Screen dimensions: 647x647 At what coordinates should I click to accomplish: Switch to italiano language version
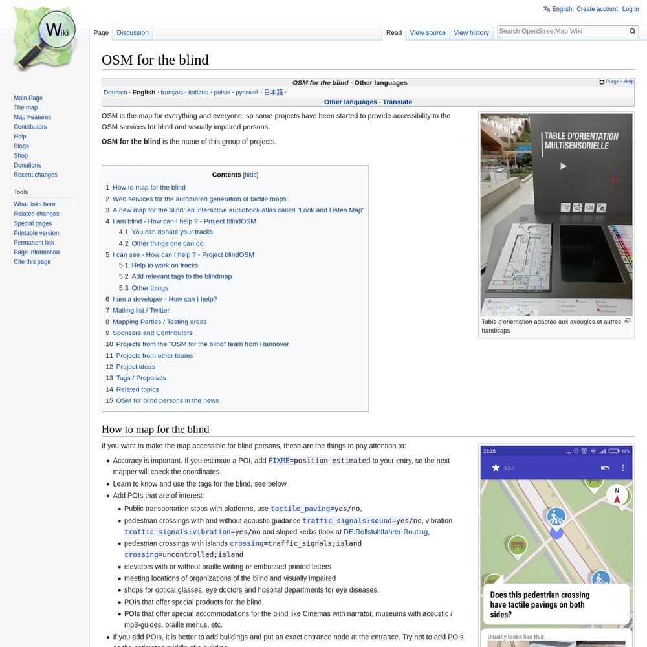[x=199, y=93]
